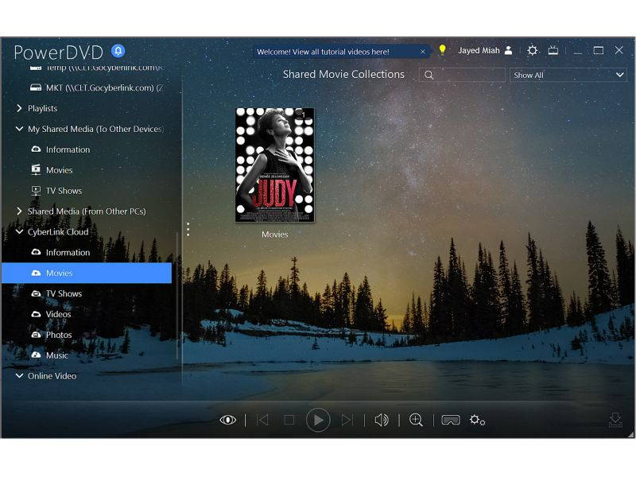Open playback settings via the gears icon
Image resolution: width=636 pixels, height=477 pixels.
[x=477, y=420]
